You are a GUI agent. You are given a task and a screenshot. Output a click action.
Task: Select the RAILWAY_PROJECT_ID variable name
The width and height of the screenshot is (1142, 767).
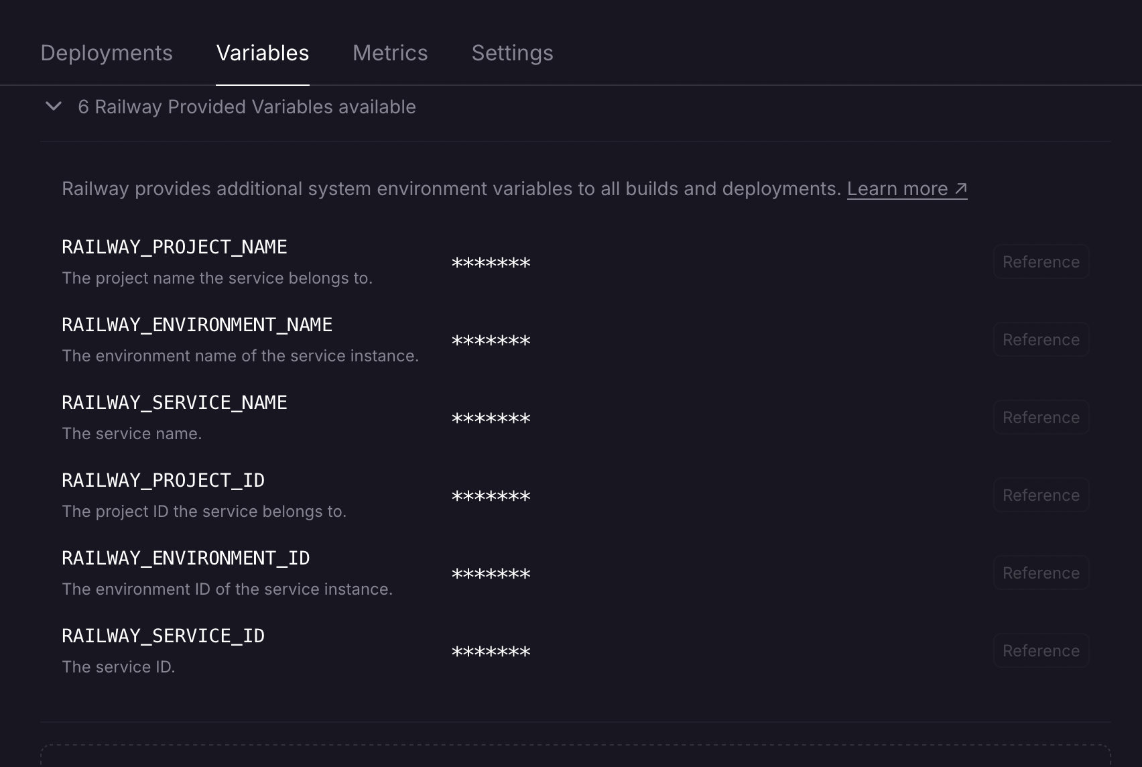[x=163, y=481]
